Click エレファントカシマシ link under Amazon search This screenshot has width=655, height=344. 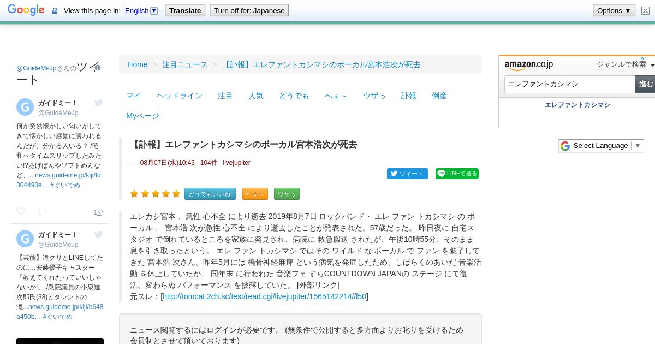(x=577, y=105)
